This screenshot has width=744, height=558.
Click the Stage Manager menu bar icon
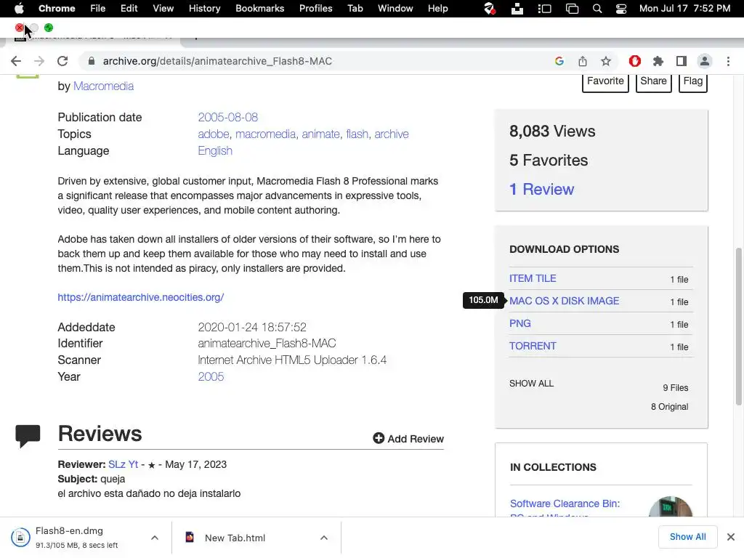point(544,9)
